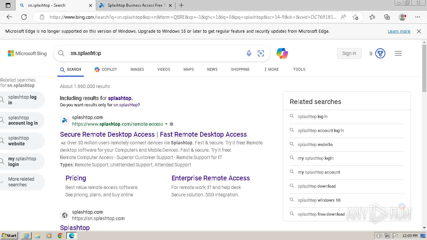
Task: Open related search splashtop website
Action: coord(347,145)
